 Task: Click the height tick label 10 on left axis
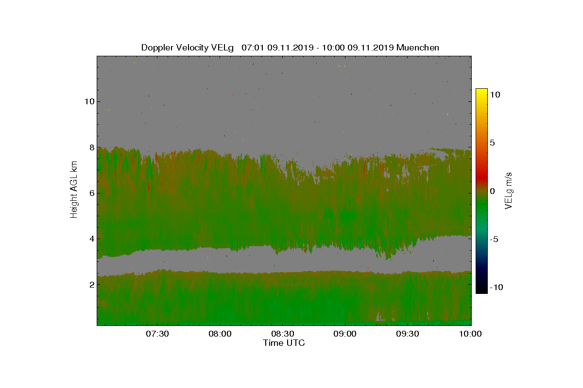coord(89,101)
